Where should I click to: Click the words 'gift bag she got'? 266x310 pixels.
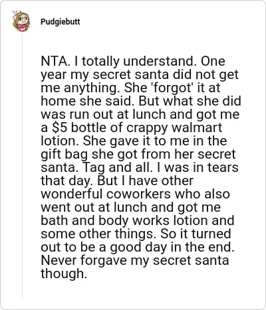[x=90, y=155]
